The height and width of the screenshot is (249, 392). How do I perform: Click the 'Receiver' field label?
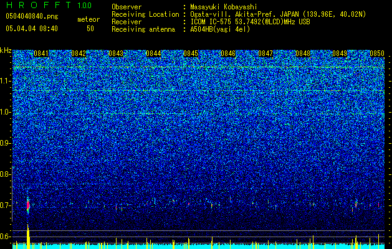click(x=127, y=22)
